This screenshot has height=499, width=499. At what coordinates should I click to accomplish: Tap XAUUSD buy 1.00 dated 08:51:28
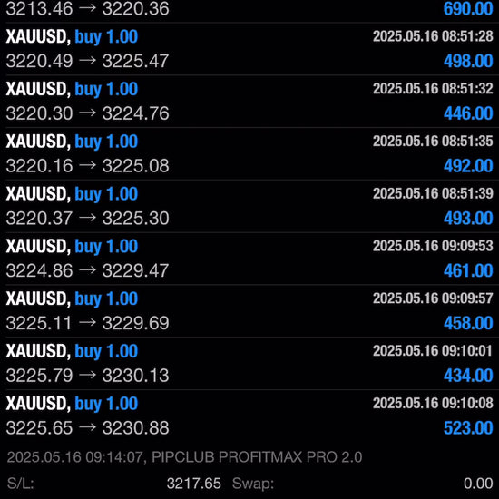point(72,37)
